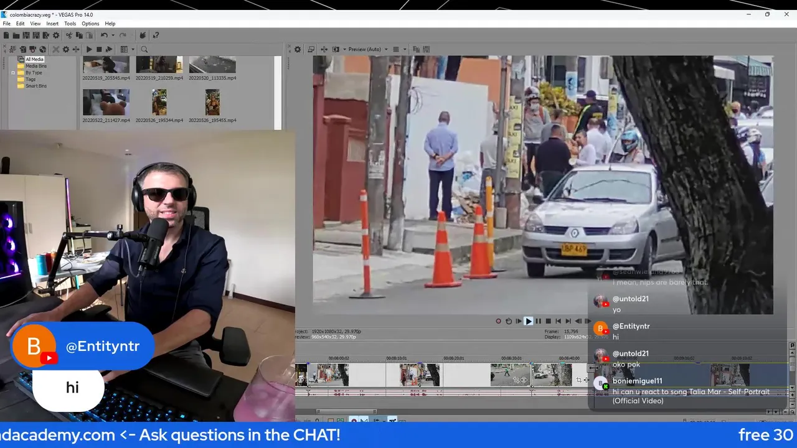Select the Tags tree item
Screen dimensions: 797x448
31,80
